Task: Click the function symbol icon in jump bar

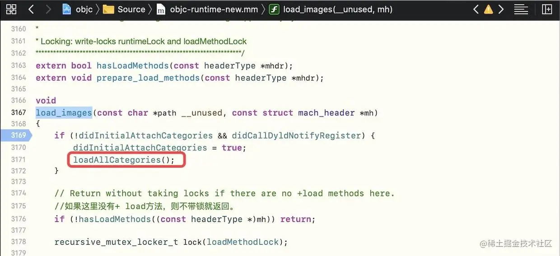Action: coord(274,9)
